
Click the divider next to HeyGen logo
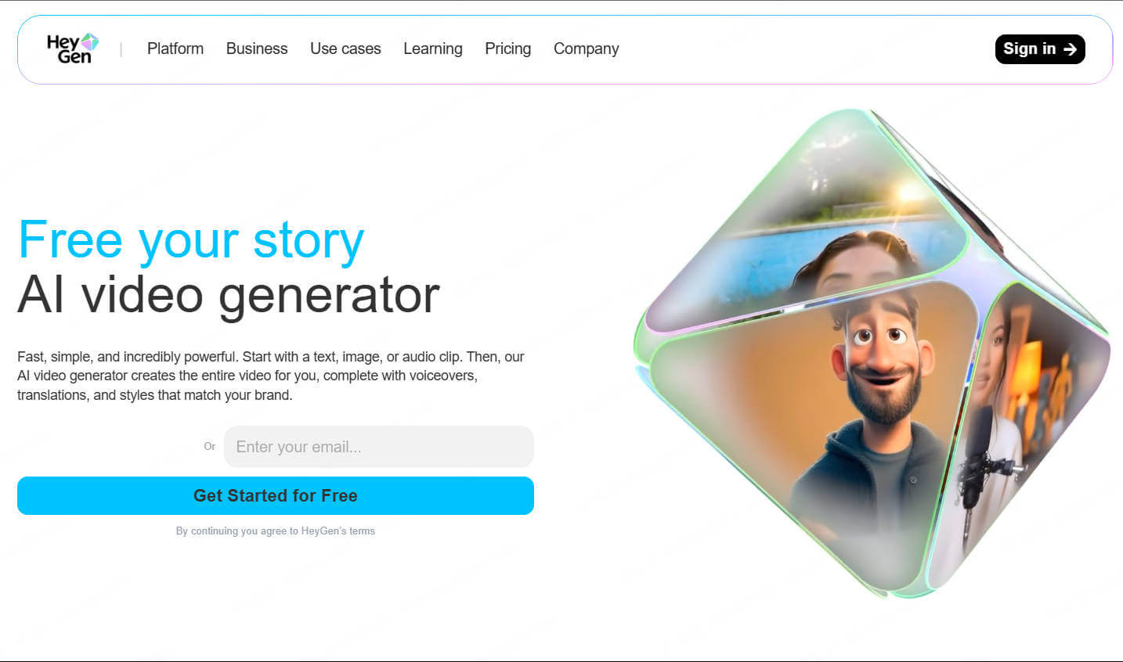point(121,49)
